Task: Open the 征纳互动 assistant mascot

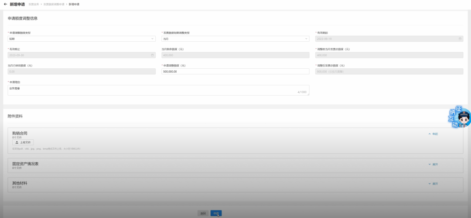Action: coord(459,117)
